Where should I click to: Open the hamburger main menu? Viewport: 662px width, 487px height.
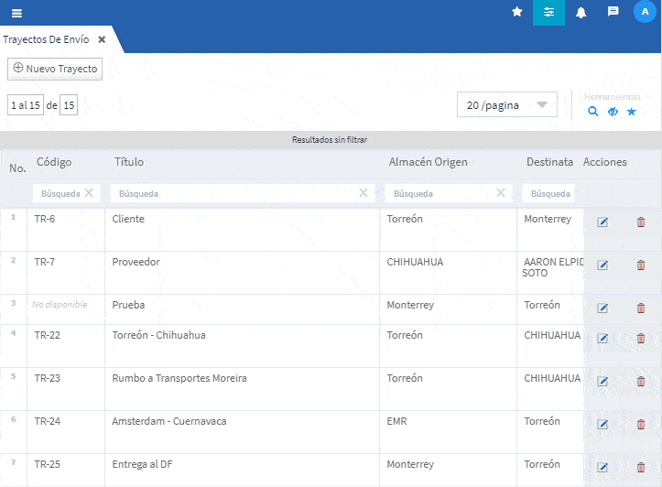click(16, 13)
